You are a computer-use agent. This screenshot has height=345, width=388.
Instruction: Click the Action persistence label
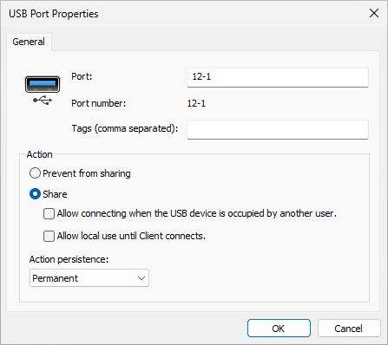[69, 259]
